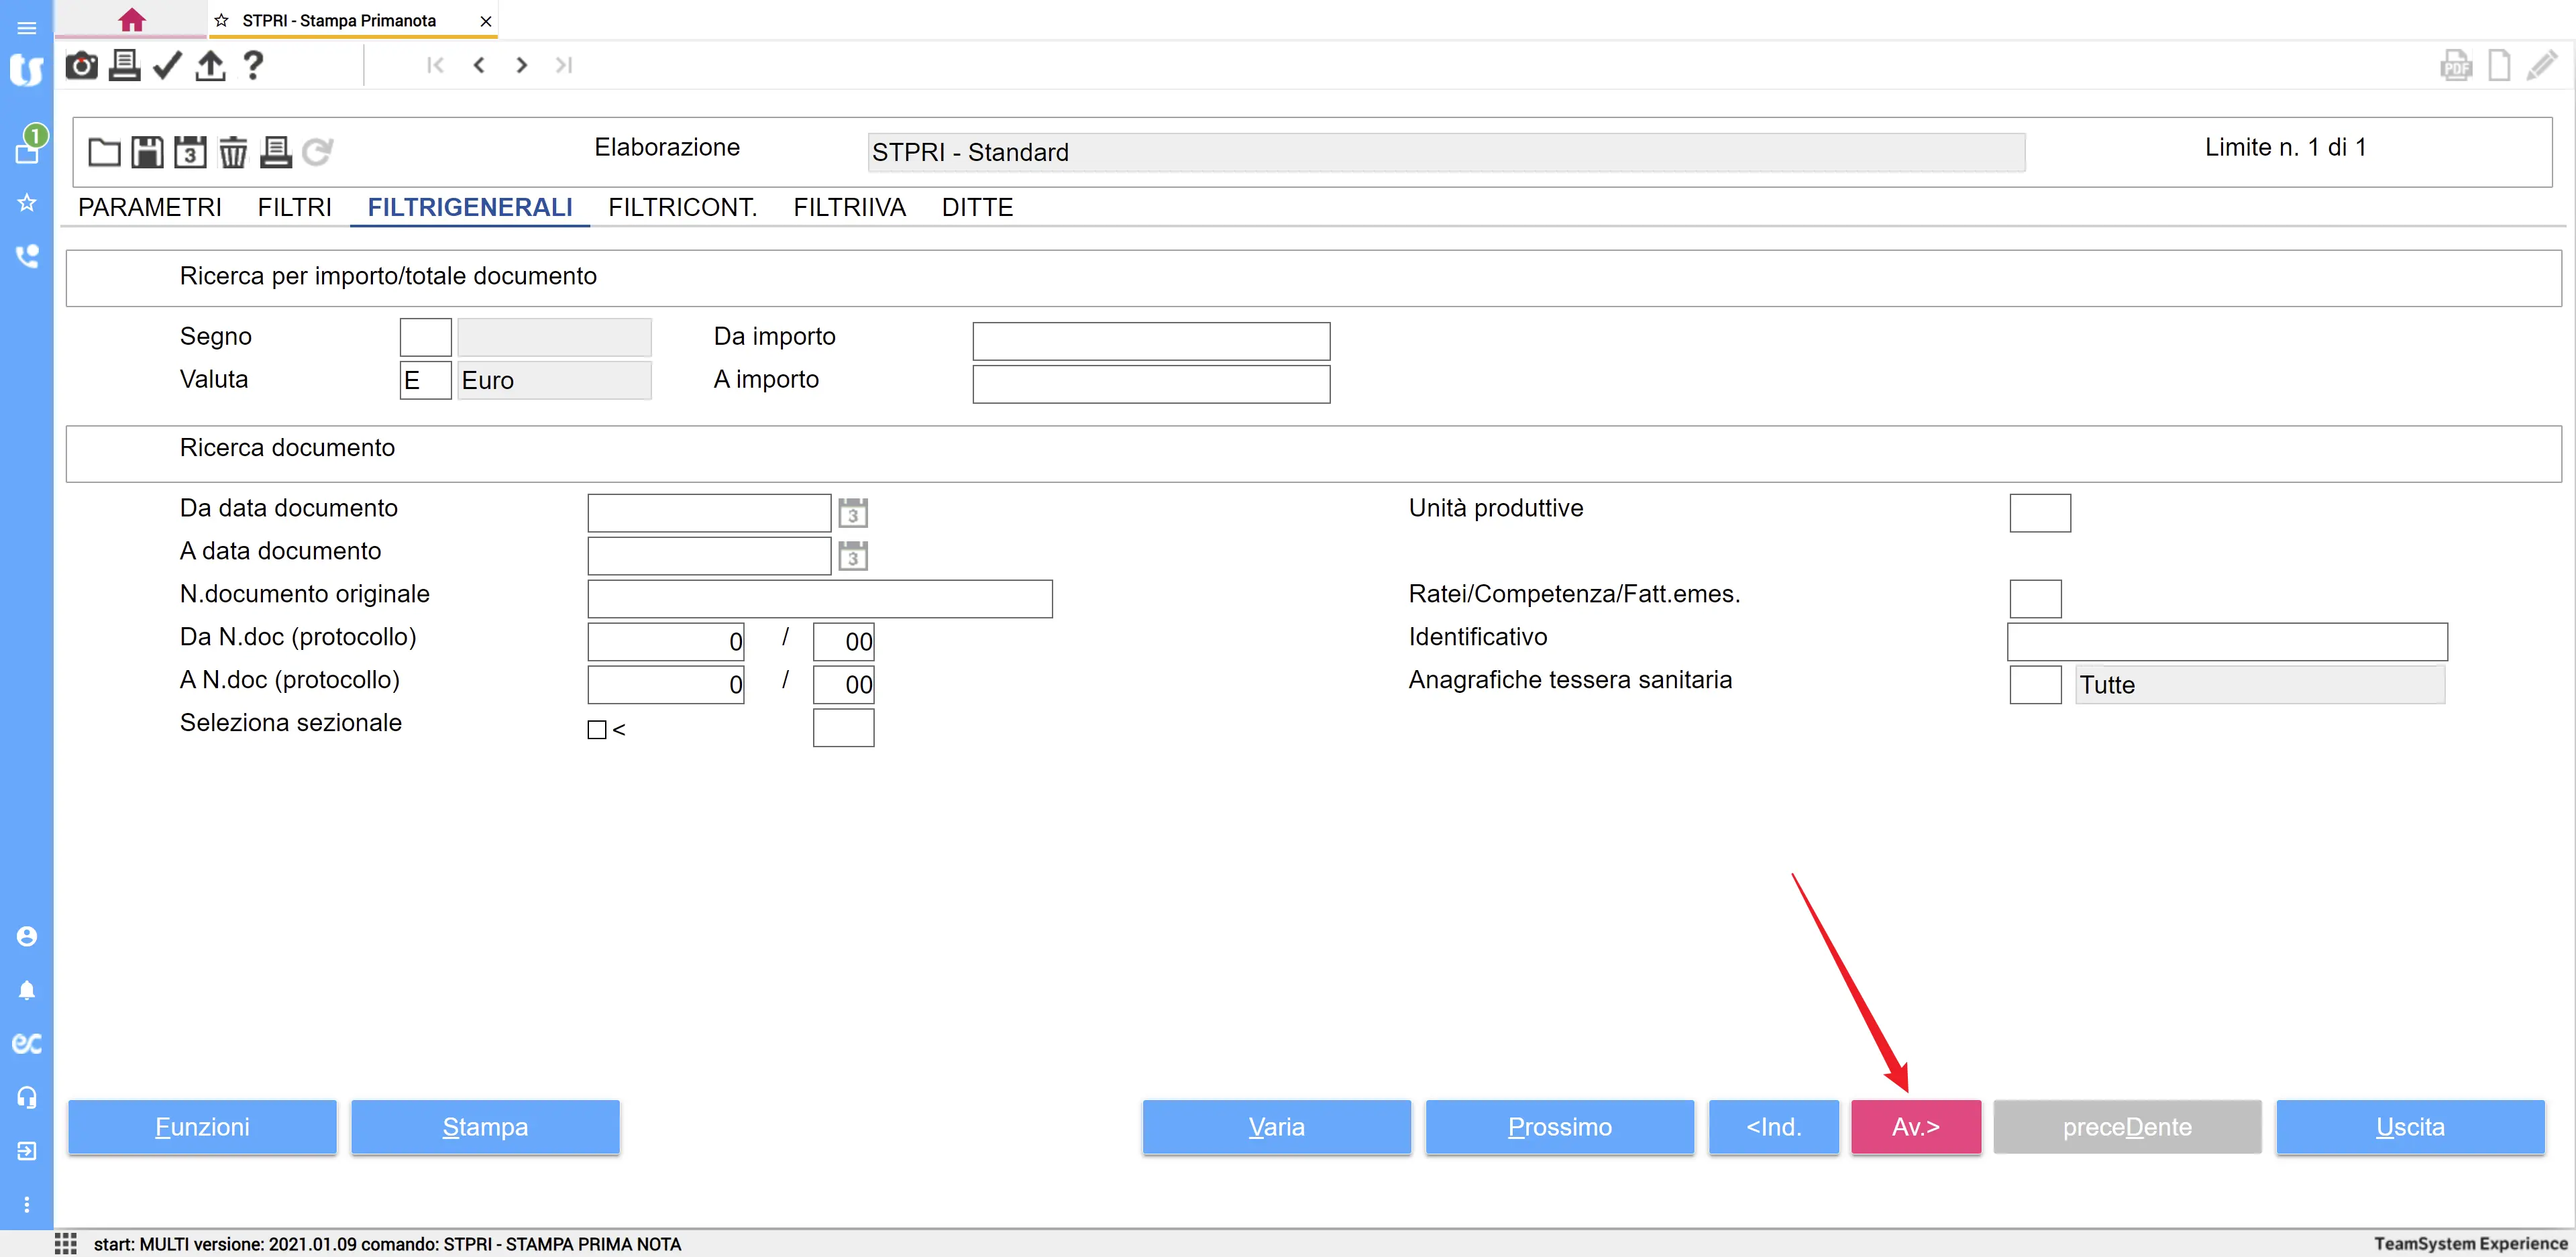Viewport: 2576px width, 1257px height.
Task: Open calendar picker for A data documento
Action: tap(852, 556)
